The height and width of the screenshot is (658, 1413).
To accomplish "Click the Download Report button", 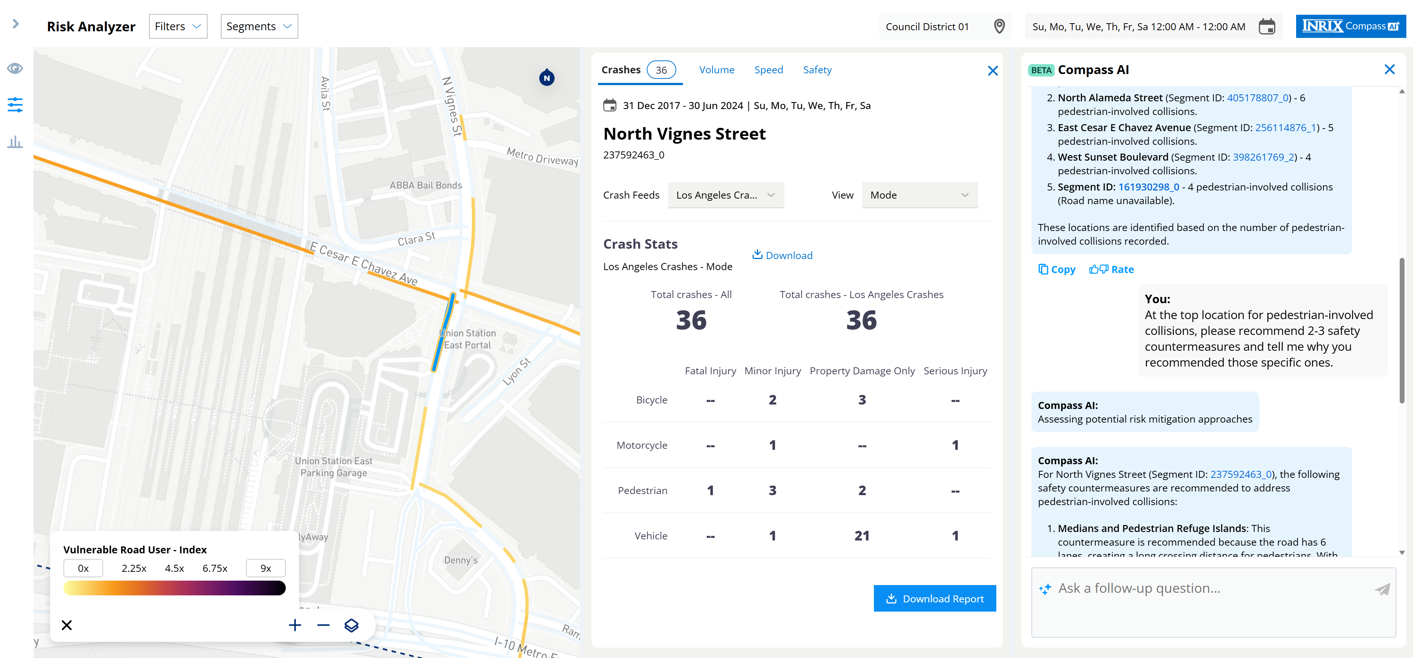I will [x=934, y=598].
